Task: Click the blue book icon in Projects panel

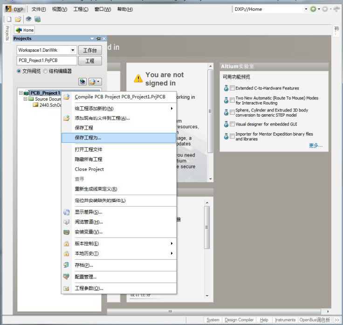Action: click(x=82, y=82)
